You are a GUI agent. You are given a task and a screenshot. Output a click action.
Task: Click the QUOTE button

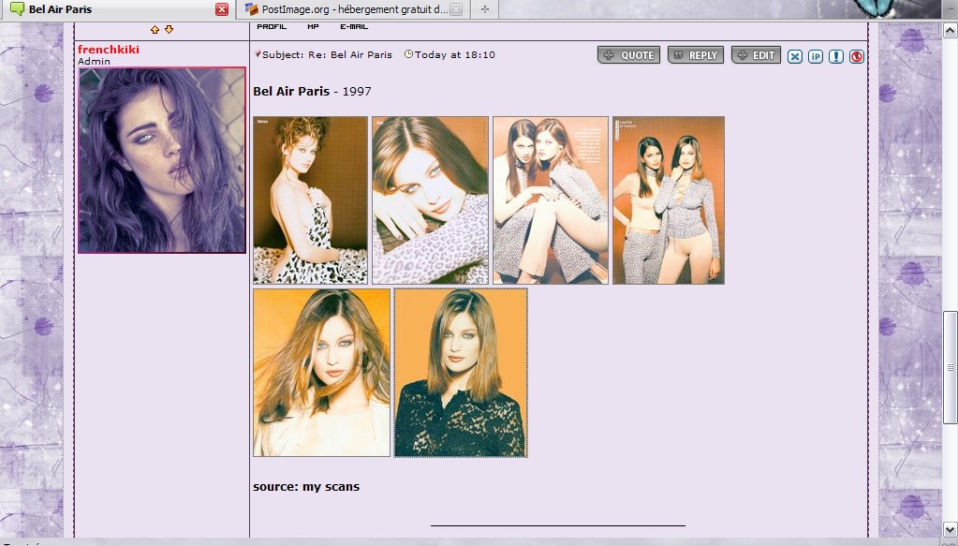click(628, 55)
